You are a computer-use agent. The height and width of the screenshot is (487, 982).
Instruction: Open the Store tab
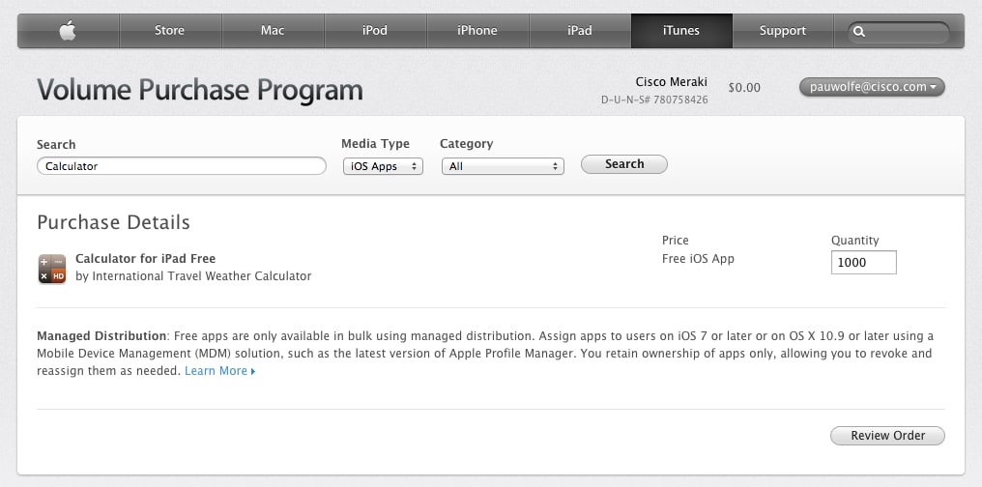[x=170, y=31]
